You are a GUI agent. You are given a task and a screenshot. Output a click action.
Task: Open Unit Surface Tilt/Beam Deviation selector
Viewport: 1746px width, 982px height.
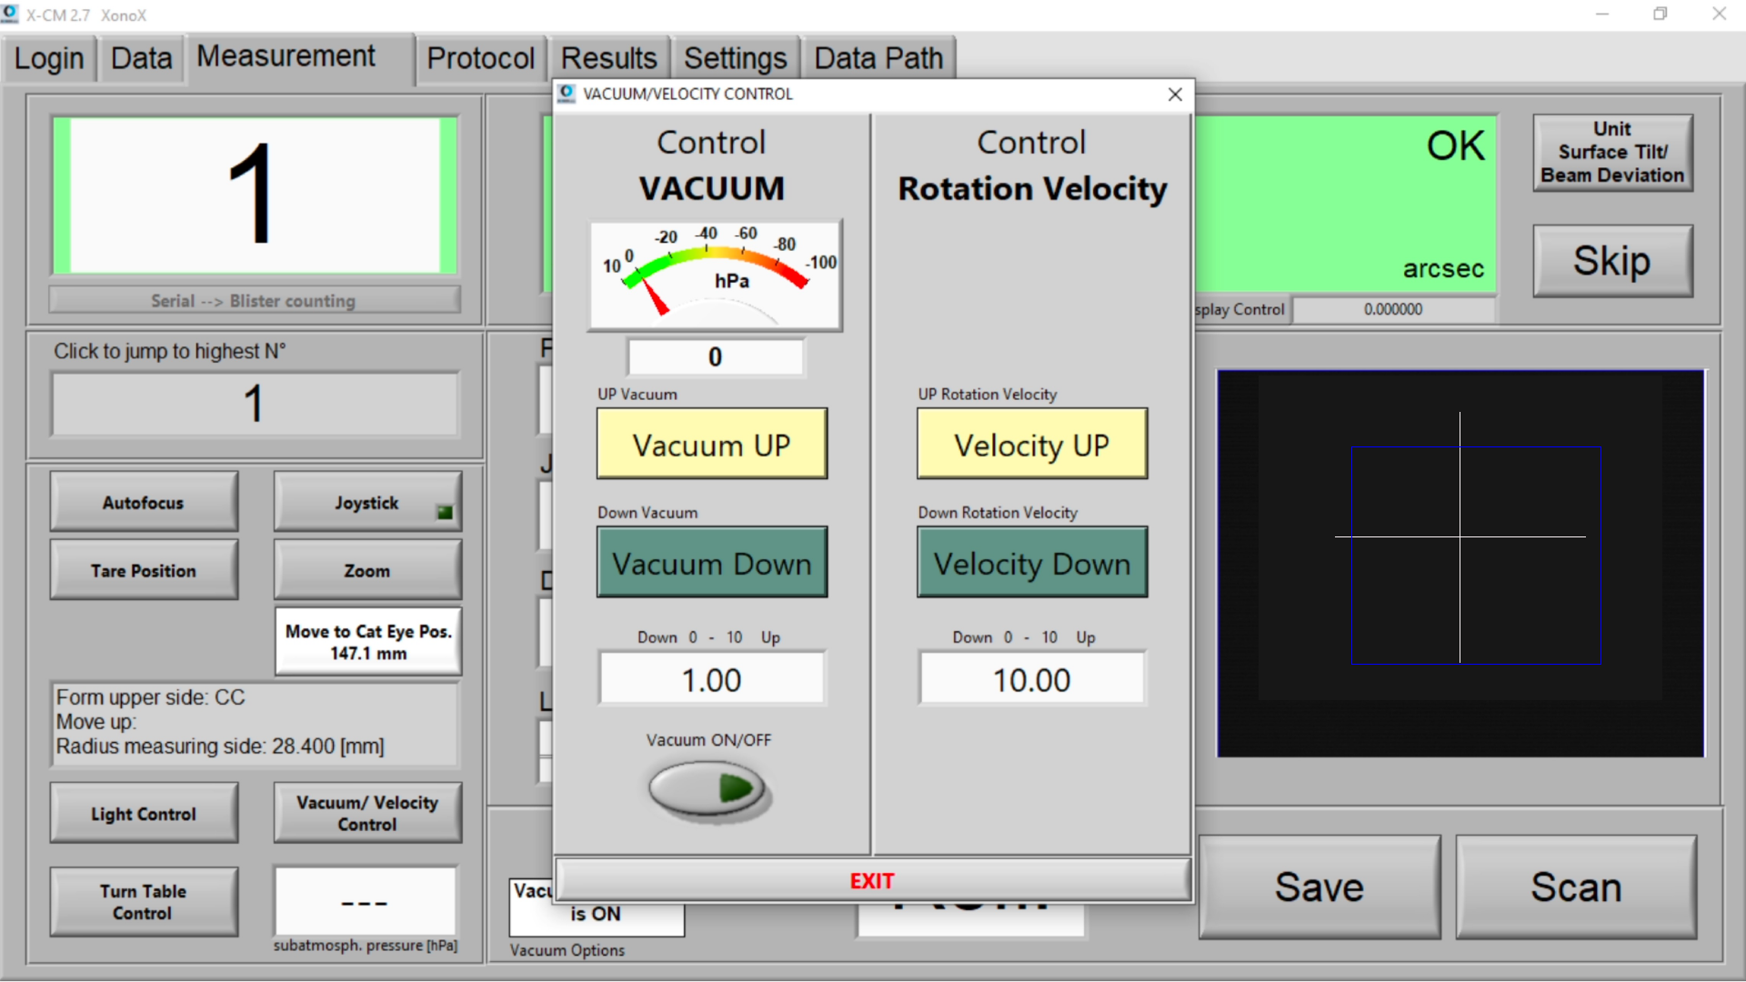point(1611,153)
